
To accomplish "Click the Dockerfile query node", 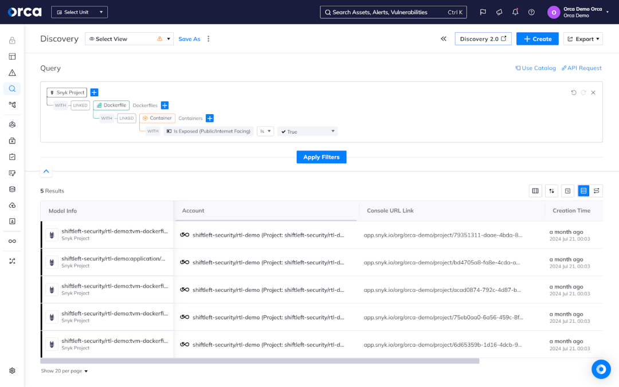I will click(x=111, y=105).
